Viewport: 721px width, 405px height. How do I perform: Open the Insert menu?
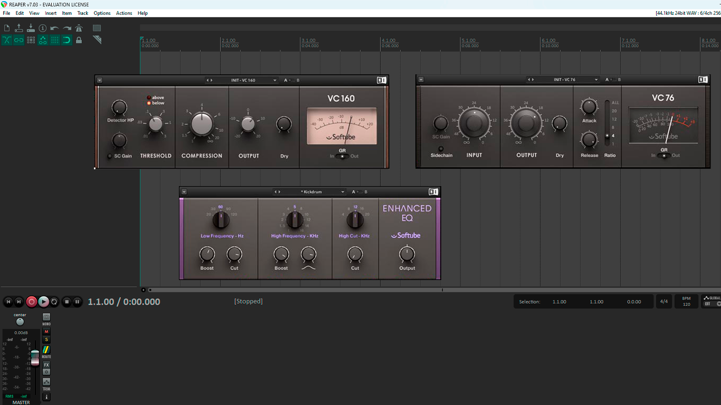51,13
